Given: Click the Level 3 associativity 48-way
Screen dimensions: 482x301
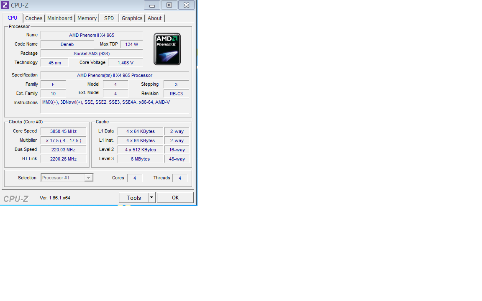Looking at the screenshot, I should [177, 159].
